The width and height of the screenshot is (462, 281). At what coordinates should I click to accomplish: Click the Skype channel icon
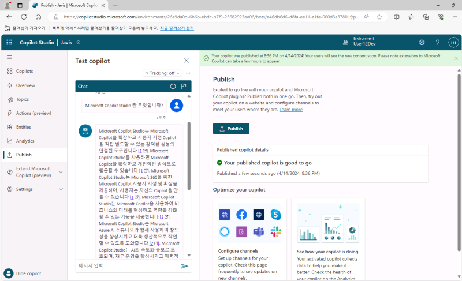[x=276, y=215]
